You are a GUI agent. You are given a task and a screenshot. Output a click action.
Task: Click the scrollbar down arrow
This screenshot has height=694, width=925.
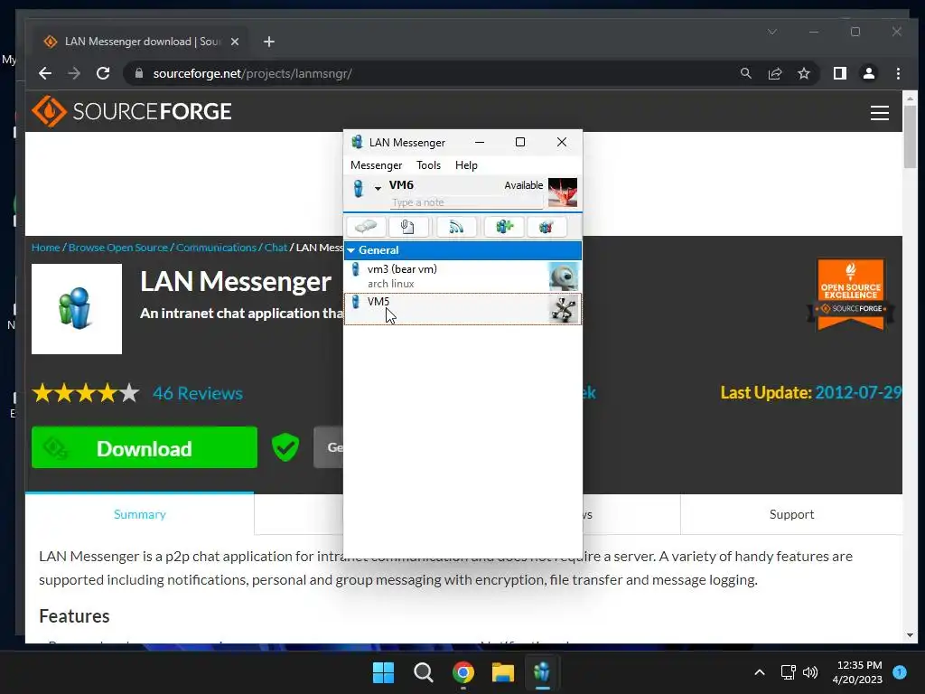coord(910,635)
